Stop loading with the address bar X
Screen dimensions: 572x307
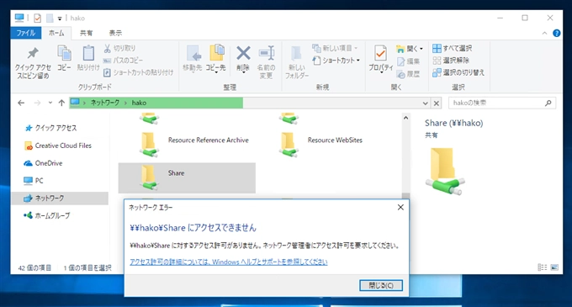click(437, 103)
